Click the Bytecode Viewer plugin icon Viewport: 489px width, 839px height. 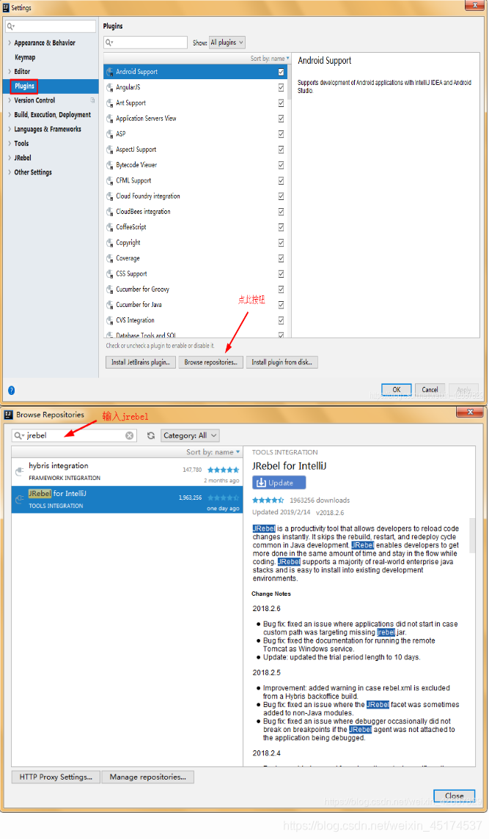pyautogui.click(x=110, y=165)
